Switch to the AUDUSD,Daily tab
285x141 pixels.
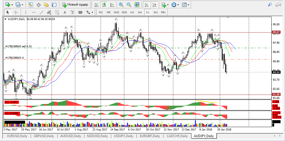(x=70, y=136)
